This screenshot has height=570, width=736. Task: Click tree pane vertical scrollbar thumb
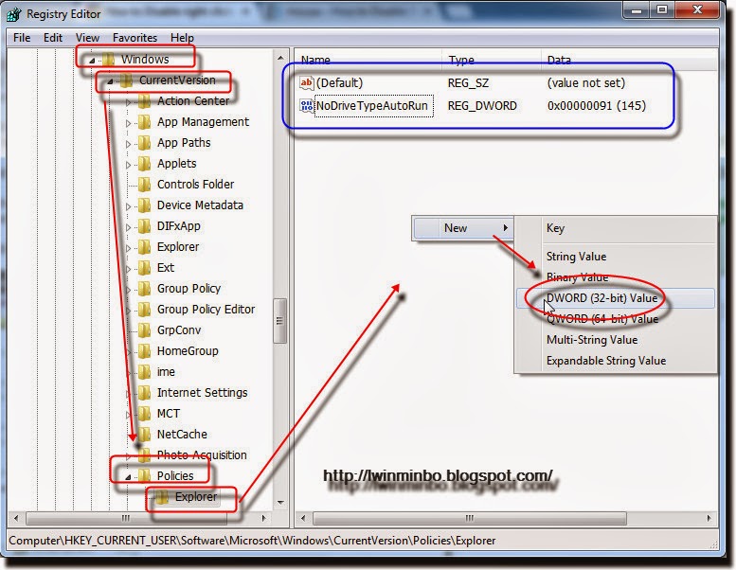coord(280,321)
